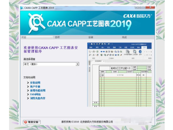
Task: Switch to the 完成 finish tab
Action: (124, 37)
